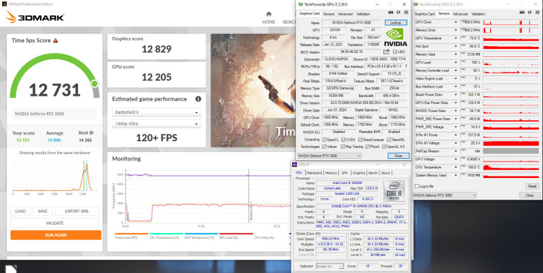Click the CPU score value 12 205
543x273 pixels.
(157, 77)
